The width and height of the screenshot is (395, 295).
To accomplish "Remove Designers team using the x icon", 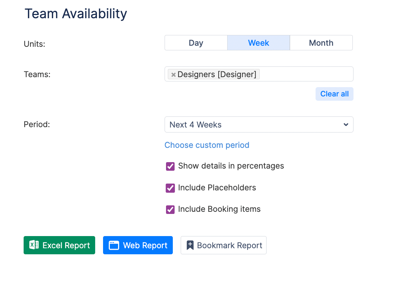I will click(x=173, y=75).
